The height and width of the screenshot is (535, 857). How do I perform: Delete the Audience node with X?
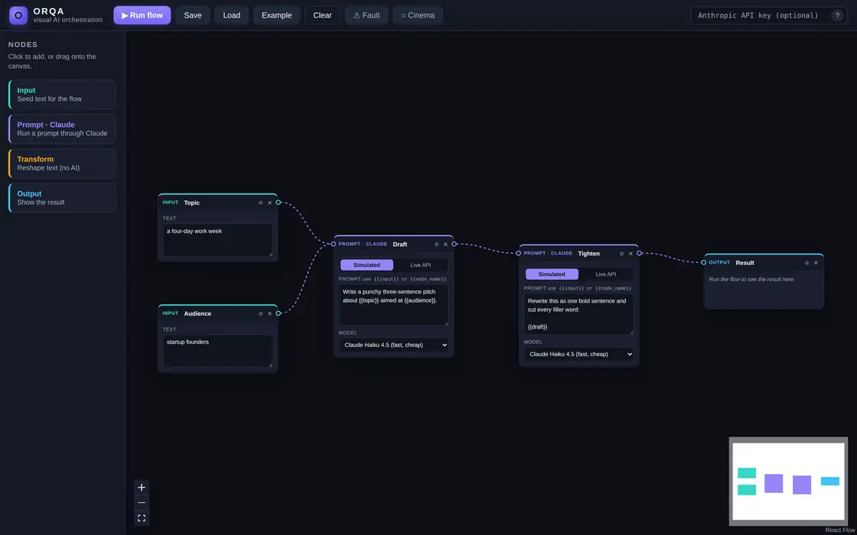(x=269, y=313)
